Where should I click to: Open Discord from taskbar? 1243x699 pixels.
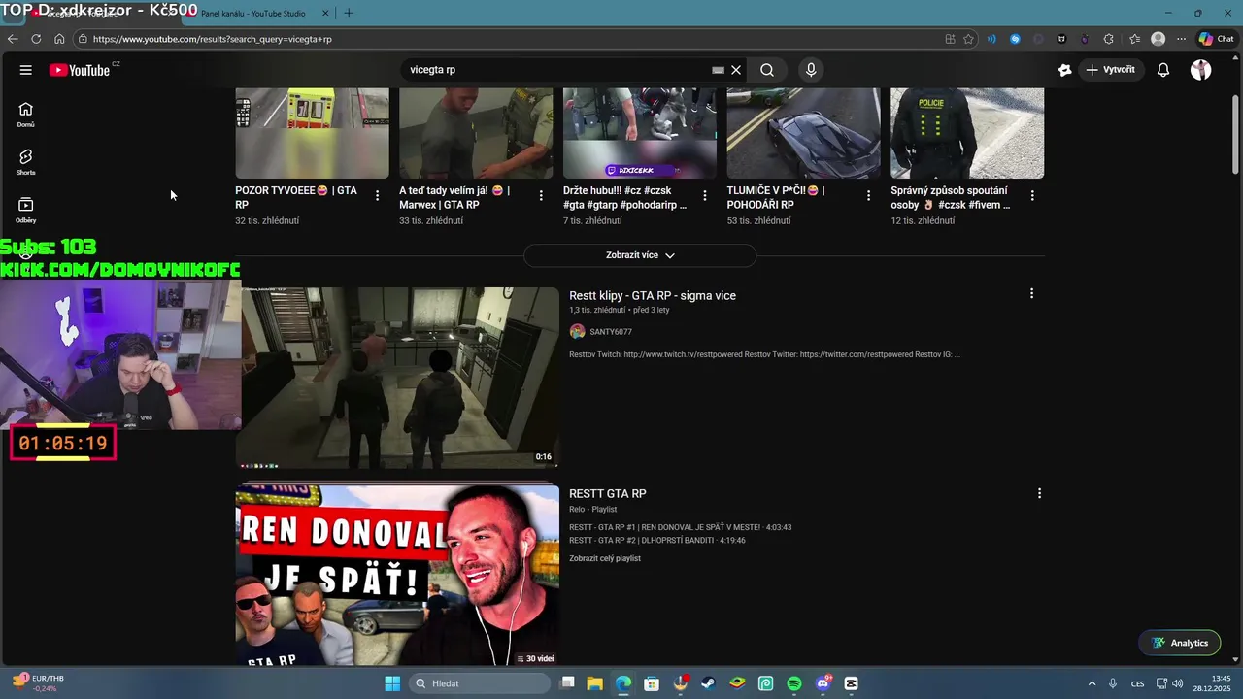[x=823, y=683]
